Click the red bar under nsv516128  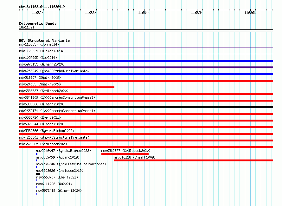point(194,160)
